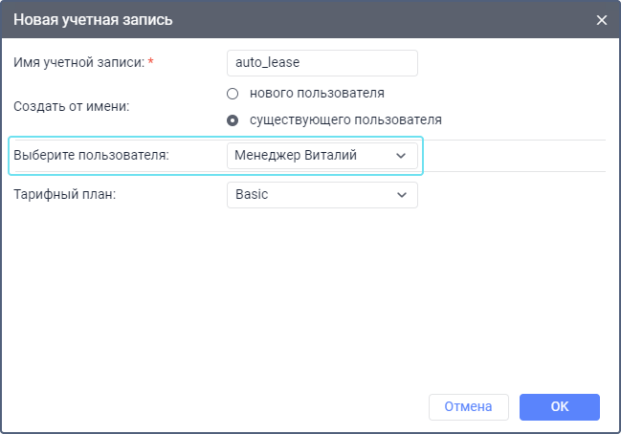Click the Создать от имени label
Viewport: 621px width, 434px height.
pos(71,107)
